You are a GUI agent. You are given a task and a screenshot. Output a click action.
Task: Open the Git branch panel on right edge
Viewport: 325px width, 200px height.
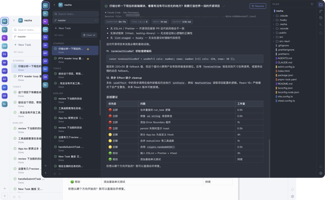321,11
